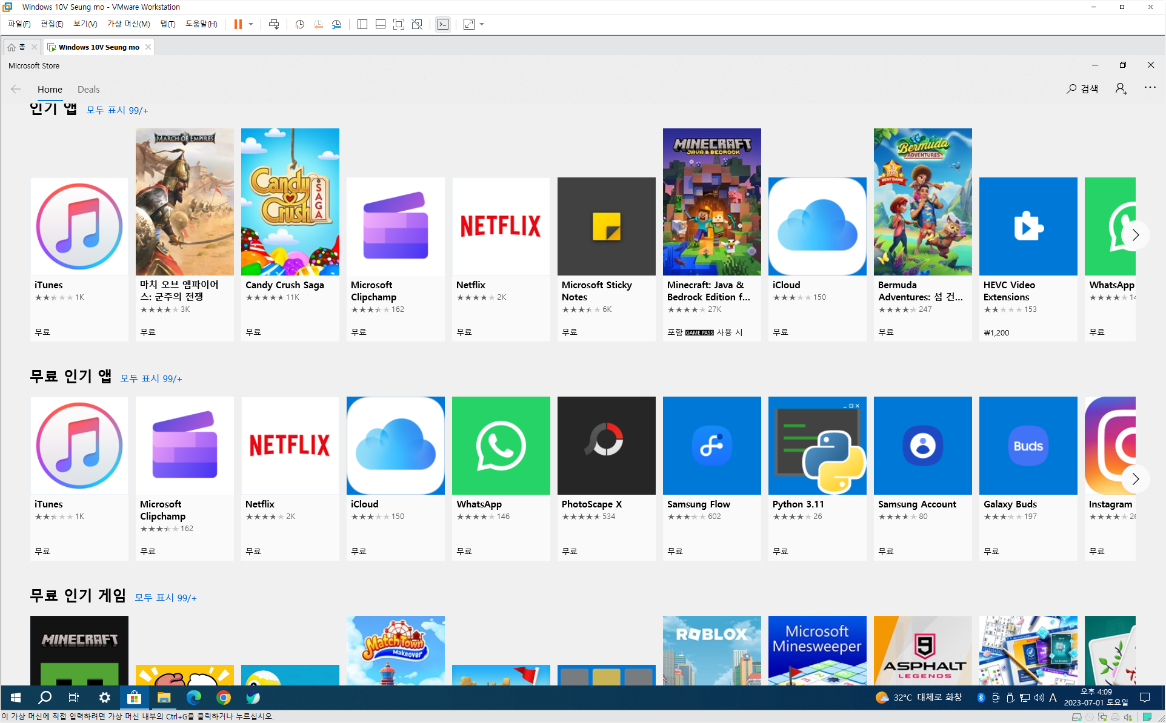
Task: Enter VMware full screen mode icon
Action: click(x=399, y=24)
